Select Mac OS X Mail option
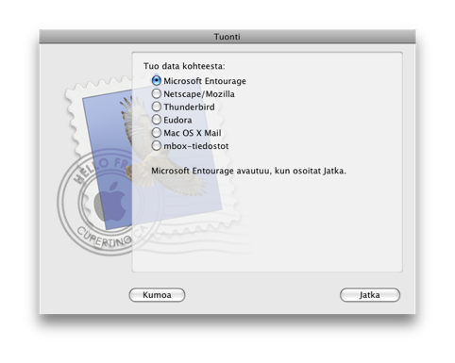The width and height of the screenshot is (455, 363). coord(157,133)
